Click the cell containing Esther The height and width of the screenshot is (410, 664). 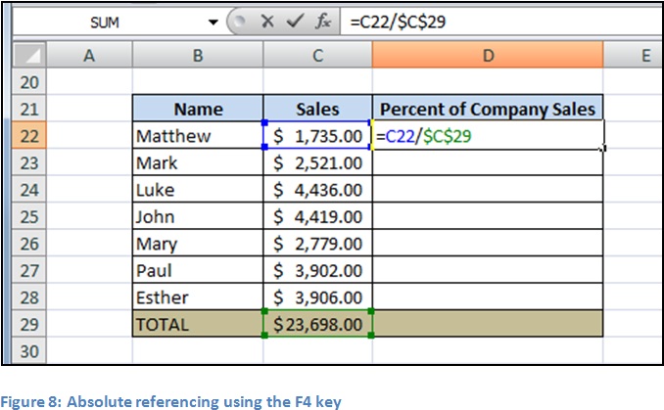tap(198, 297)
